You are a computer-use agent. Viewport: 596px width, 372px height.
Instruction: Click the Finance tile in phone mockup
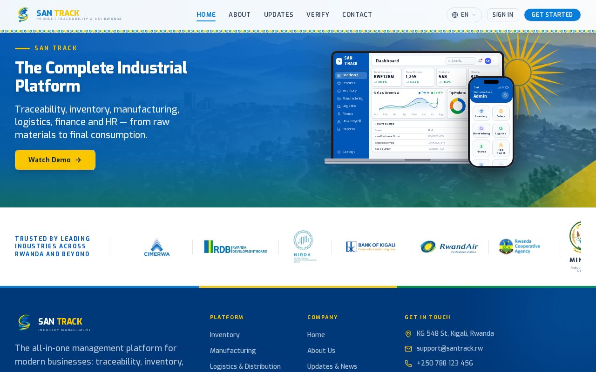(481, 148)
